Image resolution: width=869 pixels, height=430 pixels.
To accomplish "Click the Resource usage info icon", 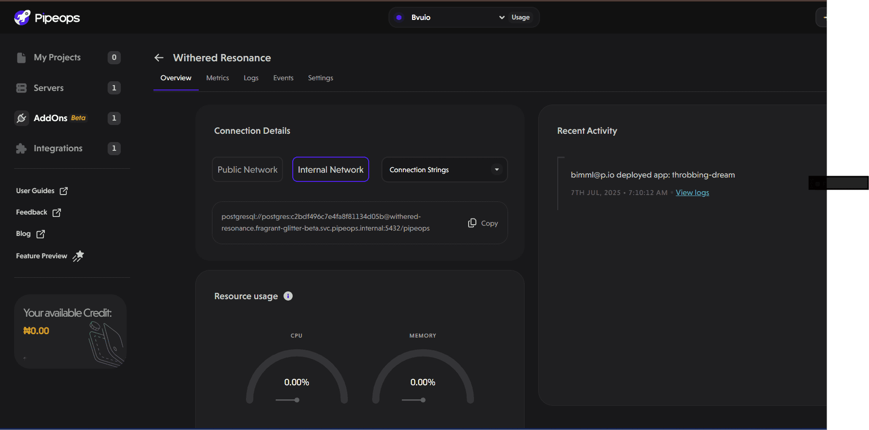I will point(288,296).
